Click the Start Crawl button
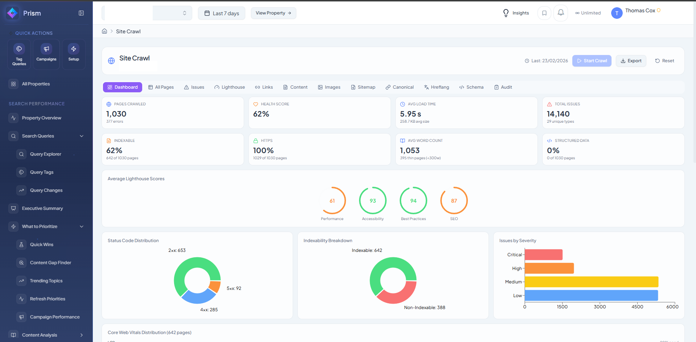Image resolution: width=696 pixels, height=342 pixels. point(592,61)
